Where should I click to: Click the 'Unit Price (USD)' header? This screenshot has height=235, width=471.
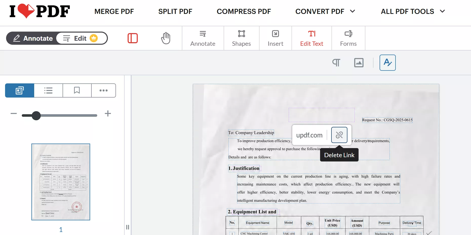(x=332, y=223)
